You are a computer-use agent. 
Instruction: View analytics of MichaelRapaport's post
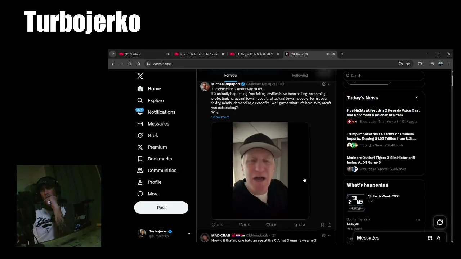pyautogui.click(x=299, y=225)
